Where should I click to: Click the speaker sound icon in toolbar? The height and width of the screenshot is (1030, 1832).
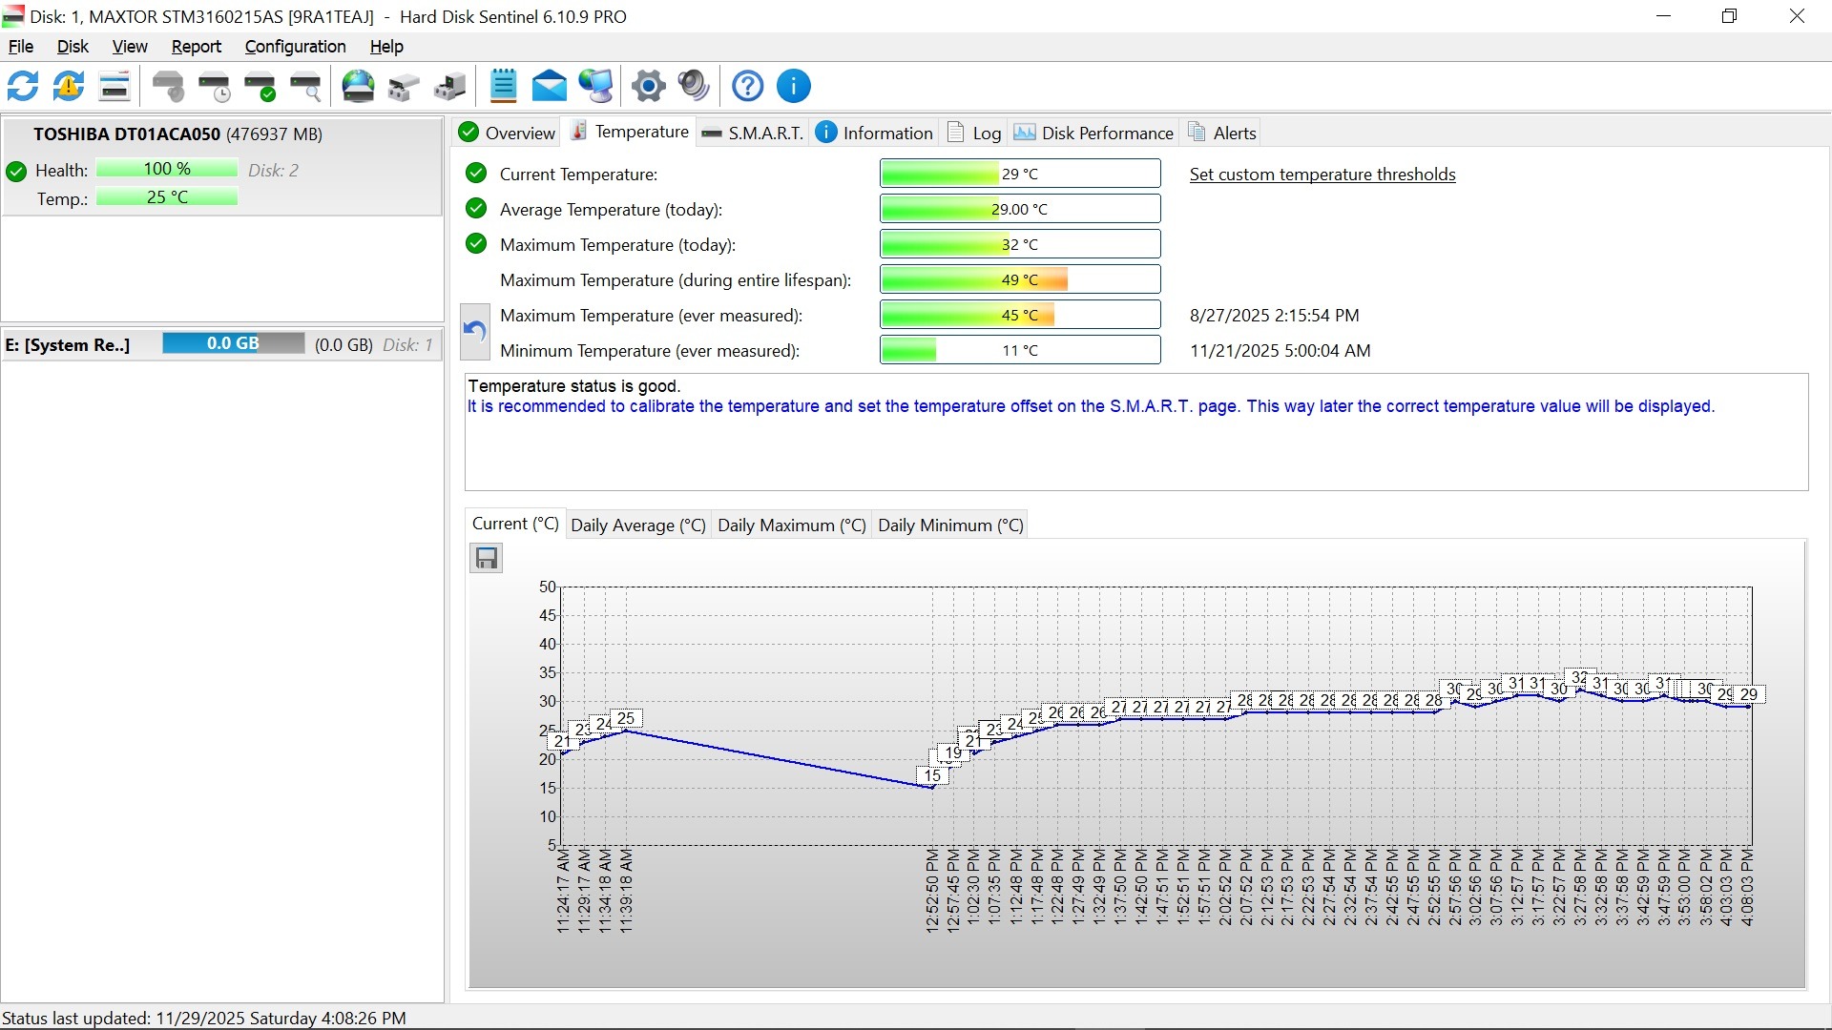pyautogui.click(x=694, y=87)
